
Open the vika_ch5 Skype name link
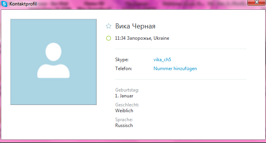[x=162, y=60]
